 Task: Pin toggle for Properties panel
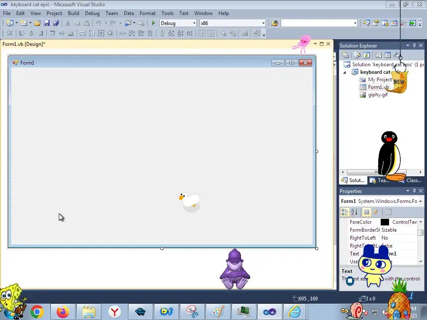pos(414,191)
